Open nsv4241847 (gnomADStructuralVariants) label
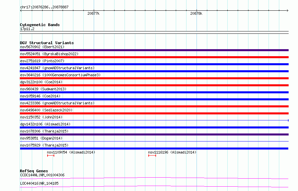Image resolution: width=298 pixels, height=191 pixels. click(x=57, y=68)
